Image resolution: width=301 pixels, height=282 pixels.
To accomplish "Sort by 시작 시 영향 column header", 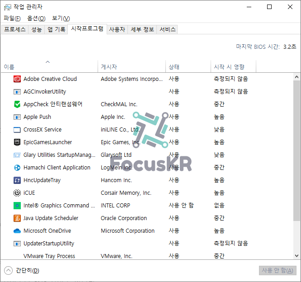I will (x=233, y=66).
